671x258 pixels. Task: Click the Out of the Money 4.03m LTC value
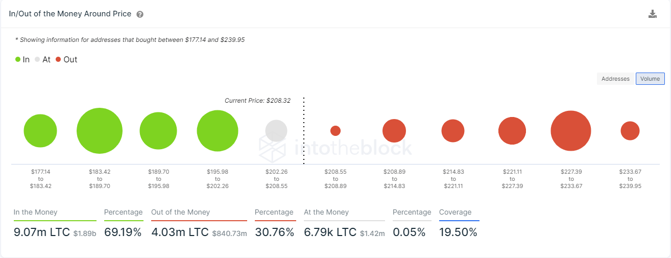pos(180,232)
